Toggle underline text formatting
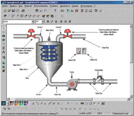Screen dimensions: 134x116 (x=56, y=22)
